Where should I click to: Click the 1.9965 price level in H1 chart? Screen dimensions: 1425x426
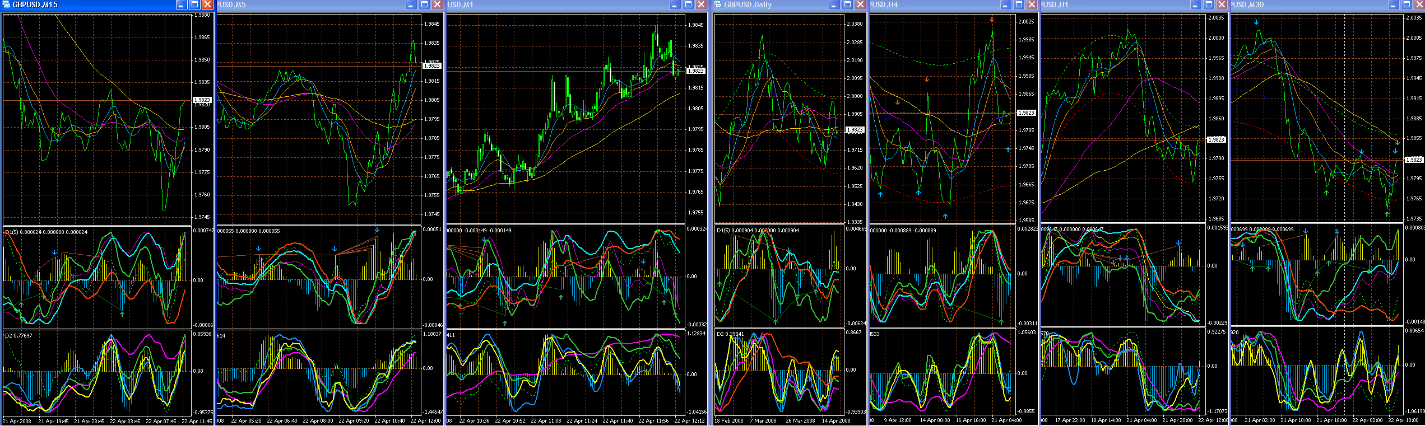pos(1216,58)
